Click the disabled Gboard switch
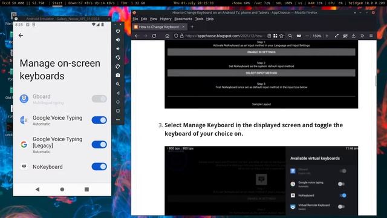387x218 pixels. 99,99
